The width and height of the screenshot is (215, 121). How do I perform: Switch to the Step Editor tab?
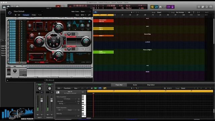[x=151, y=85]
